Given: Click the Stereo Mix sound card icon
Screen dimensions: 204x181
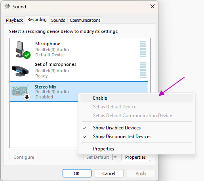Looking at the screenshot, I should point(20,91).
